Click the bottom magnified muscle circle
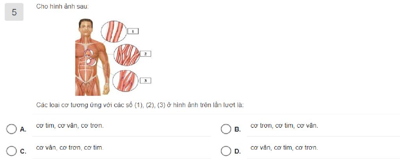 tap(125, 81)
